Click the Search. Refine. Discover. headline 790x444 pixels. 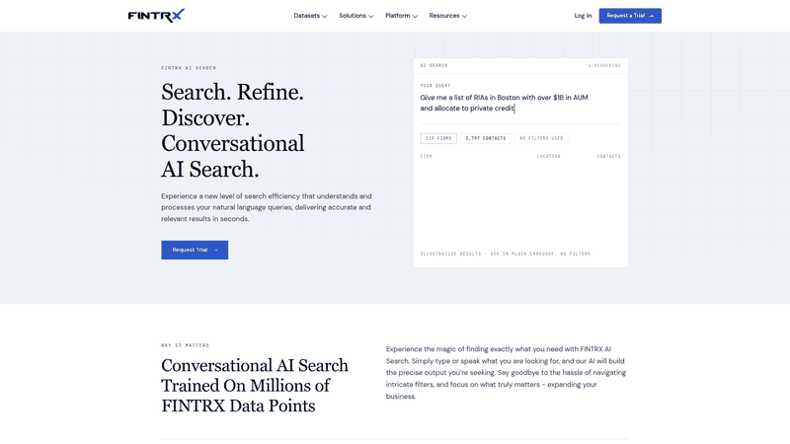(233, 131)
